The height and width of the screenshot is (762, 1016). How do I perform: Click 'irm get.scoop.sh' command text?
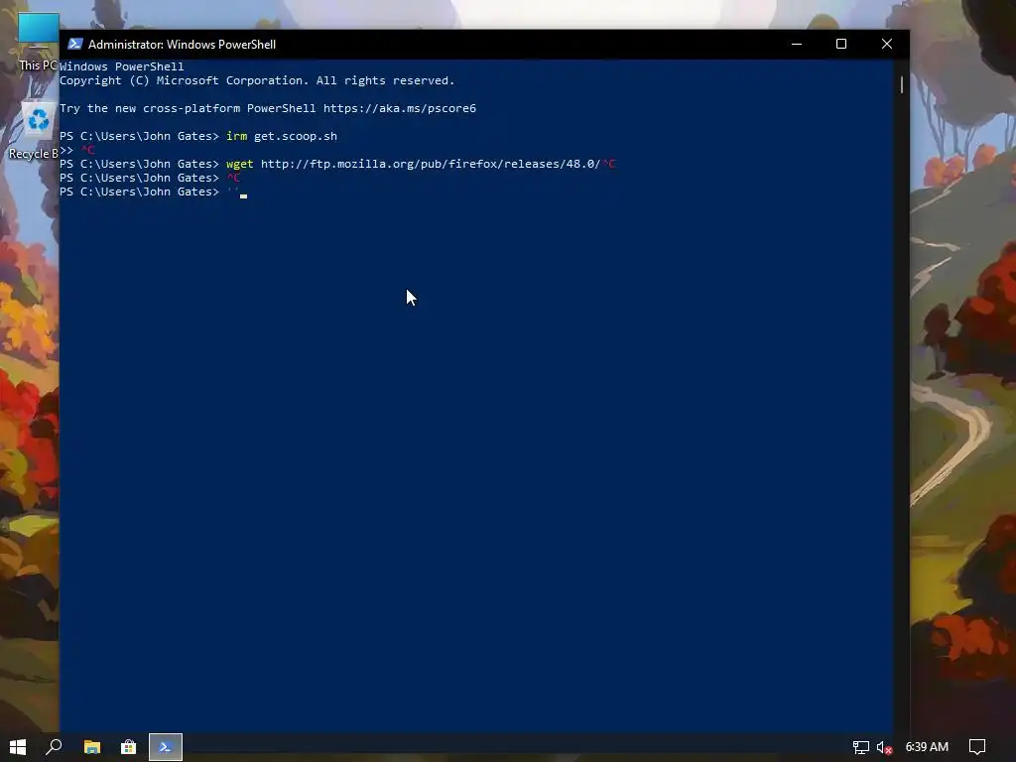(x=282, y=136)
